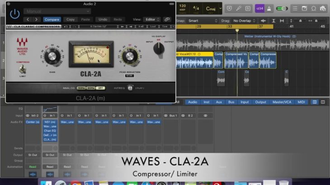This screenshot has height=185, width=330.
Task: Toggle the Compress/Limit switch
Action: click(x=22, y=69)
